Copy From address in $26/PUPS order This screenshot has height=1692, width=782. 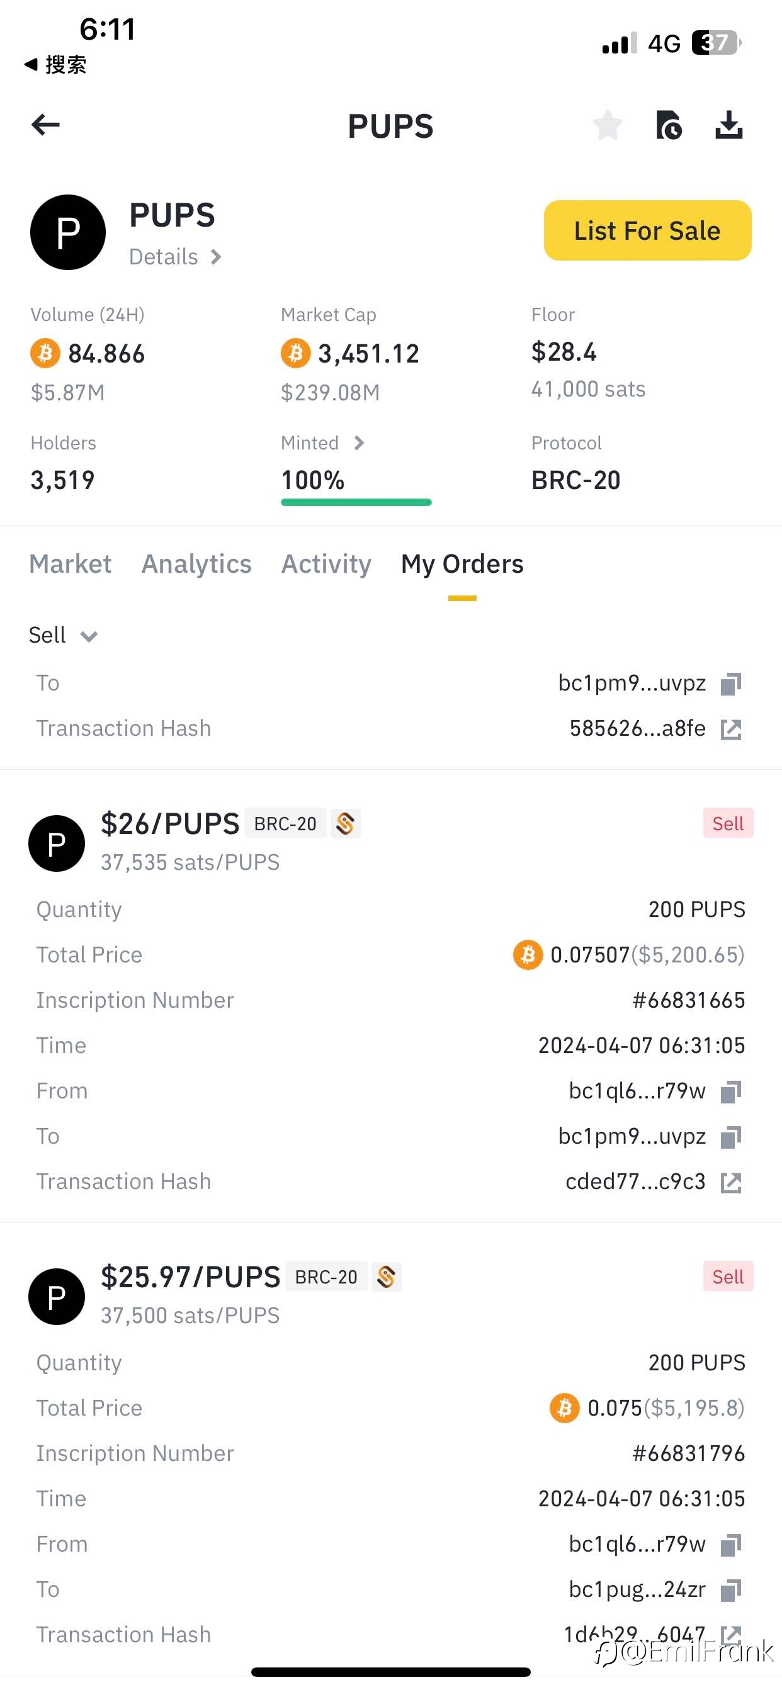pos(731,1091)
